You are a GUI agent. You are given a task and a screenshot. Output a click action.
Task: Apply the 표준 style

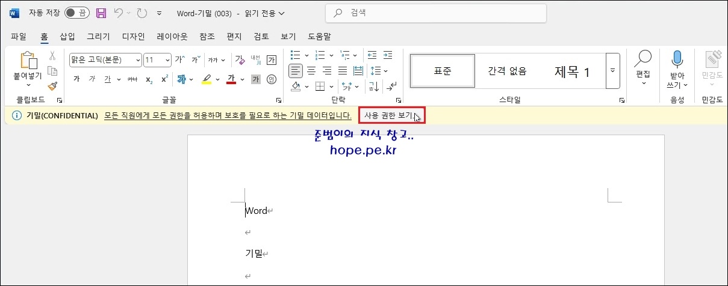coord(443,71)
